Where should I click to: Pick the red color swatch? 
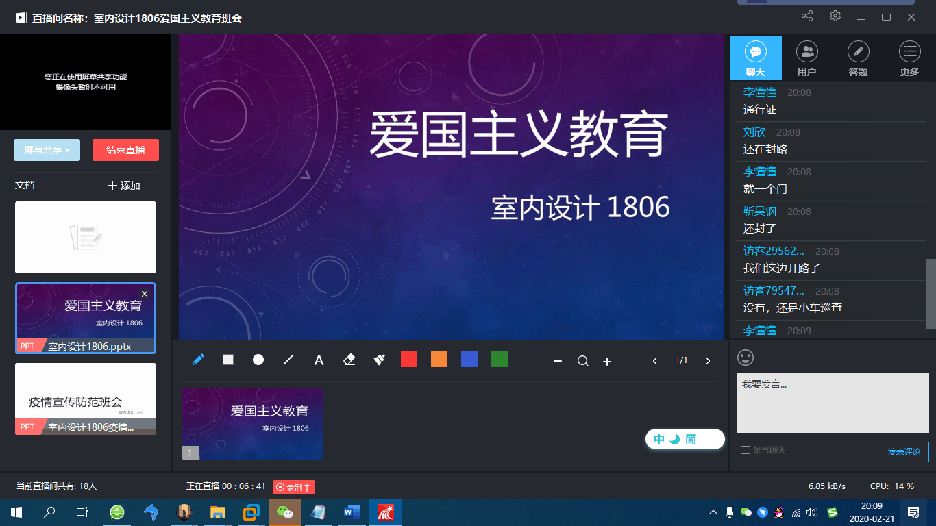[x=409, y=359]
